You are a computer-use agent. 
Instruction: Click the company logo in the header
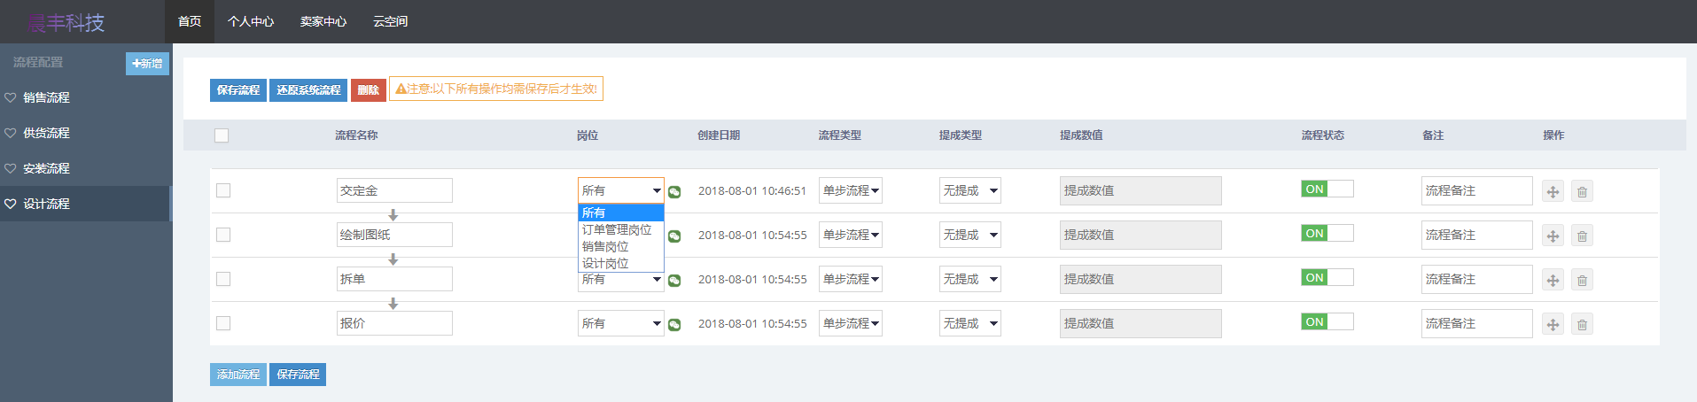(66, 22)
